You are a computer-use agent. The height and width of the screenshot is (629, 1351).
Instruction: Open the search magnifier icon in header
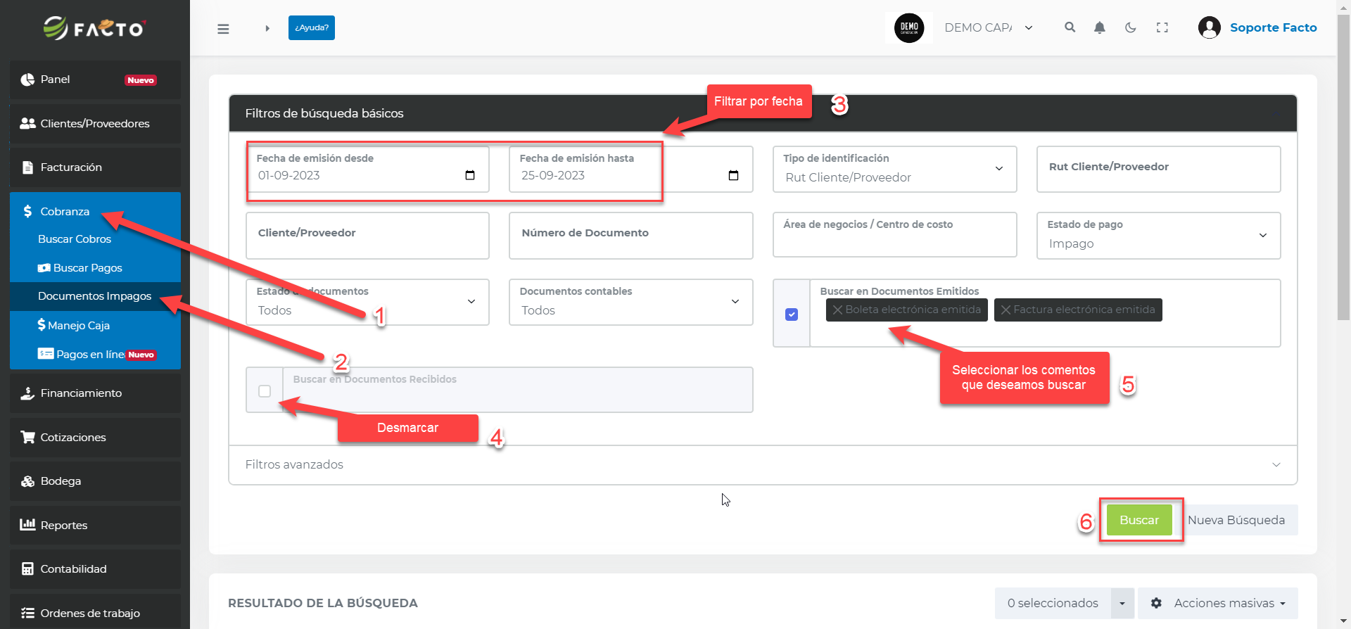point(1070,27)
